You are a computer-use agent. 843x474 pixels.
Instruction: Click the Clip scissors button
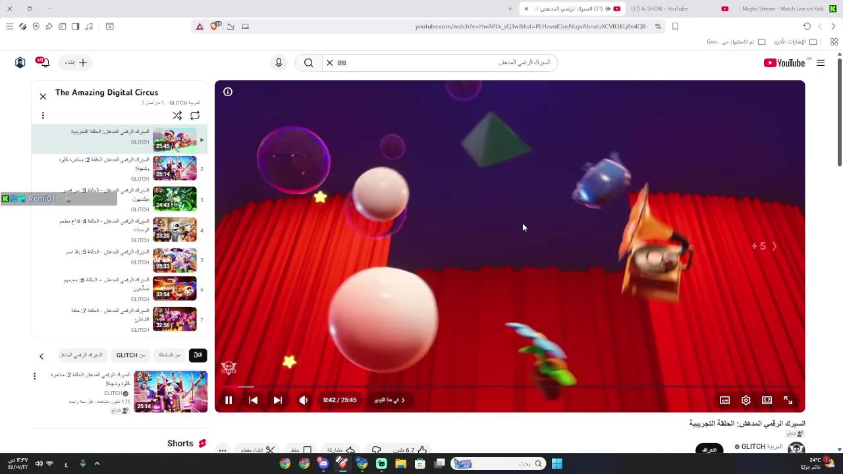pyautogui.click(x=258, y=450)
